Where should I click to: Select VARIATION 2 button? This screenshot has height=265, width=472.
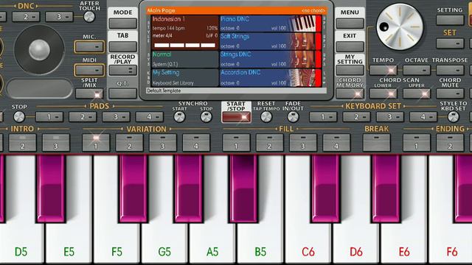point(130,142)
